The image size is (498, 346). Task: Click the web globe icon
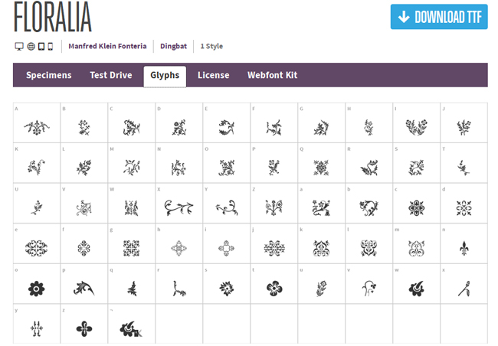coord(31,47)
